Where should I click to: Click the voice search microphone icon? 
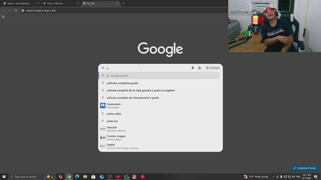click(193, 68)
